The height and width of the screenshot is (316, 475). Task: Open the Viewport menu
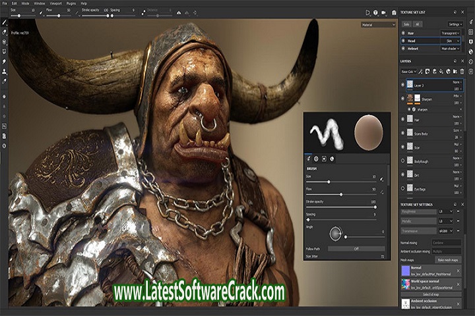pyautogui.click(x=55, y=3)
